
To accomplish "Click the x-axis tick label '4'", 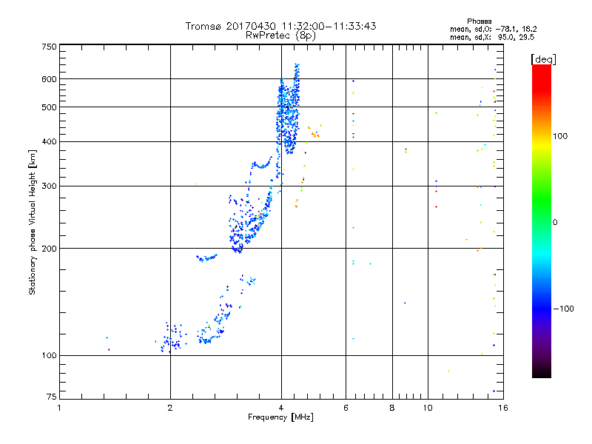I will click(x=281, y=408).
